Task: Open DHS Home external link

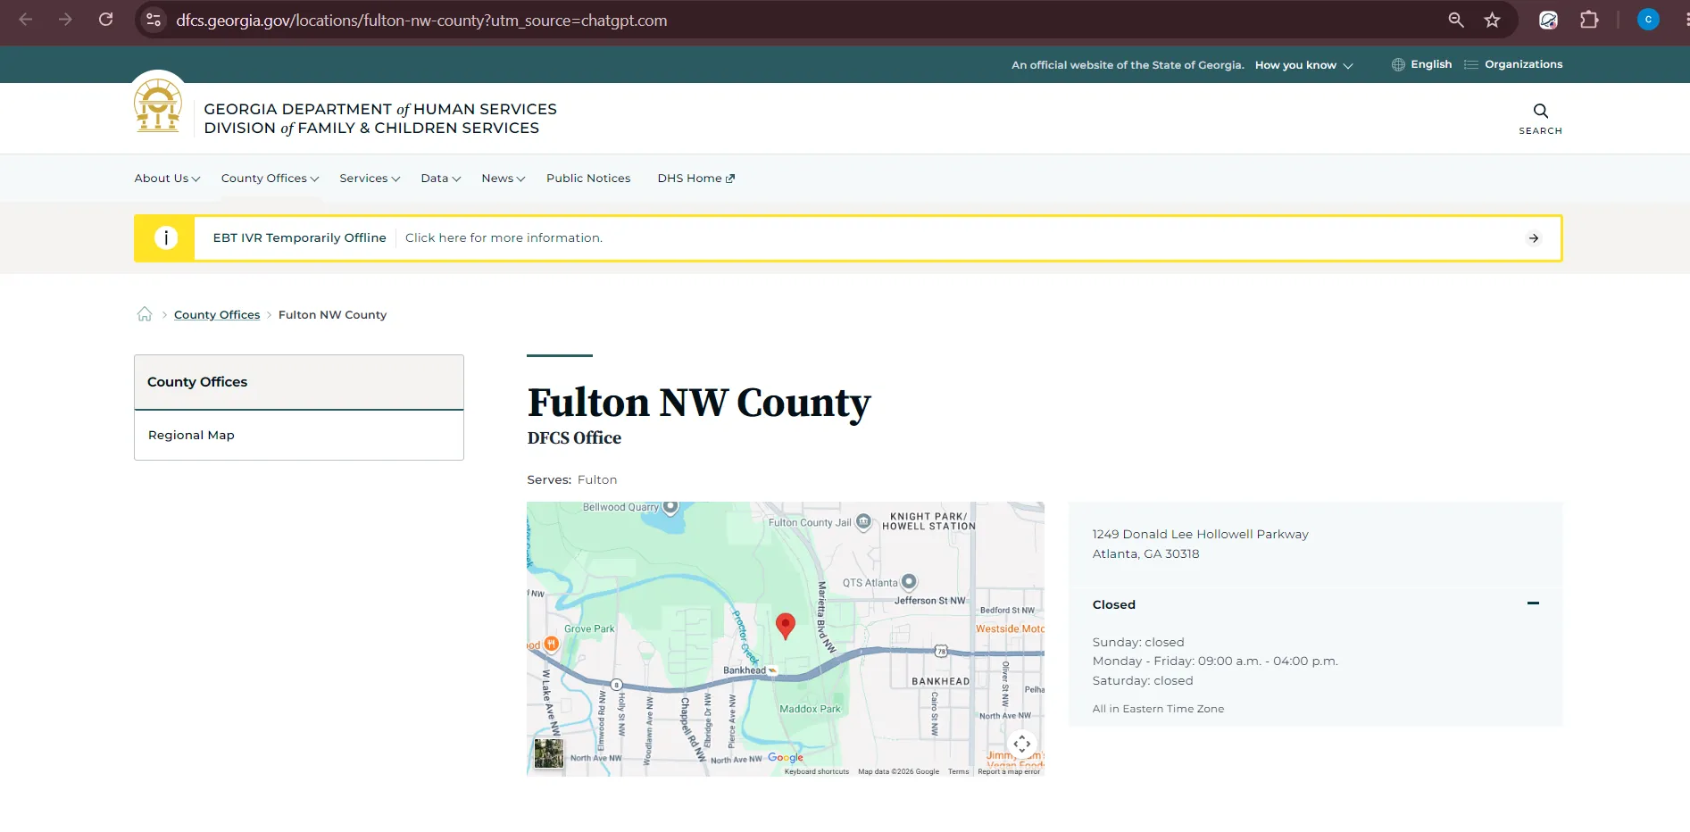Action: point(696,179)
